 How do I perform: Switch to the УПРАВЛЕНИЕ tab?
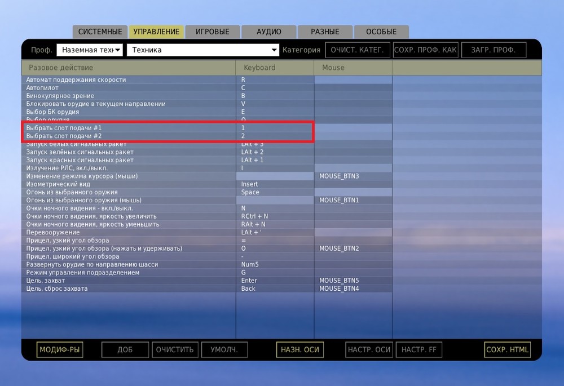(x=156, y=32)
